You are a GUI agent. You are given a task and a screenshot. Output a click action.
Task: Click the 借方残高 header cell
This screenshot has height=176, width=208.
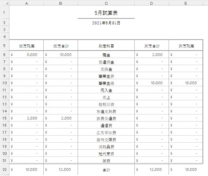[26, 45]
